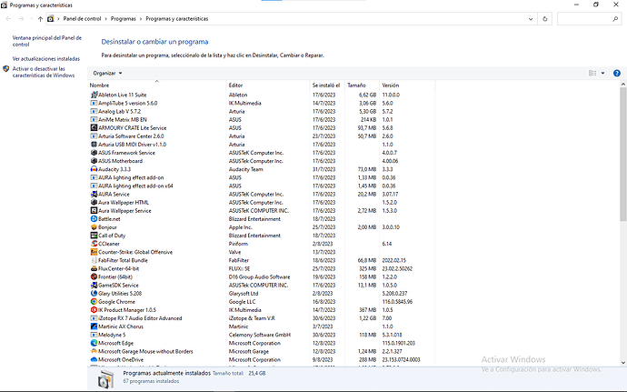Sort by Se instaló el column header
The width and height of the screenshot is (627, 392).
[327, 85]
